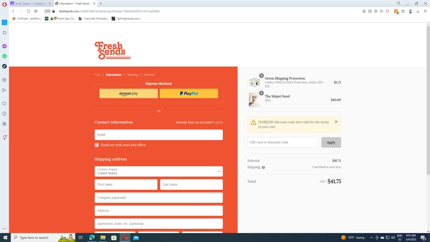Open lightingtrendz.com bookmark
The width and height of the screenshot is (430, 242).
[x=126, y=19]
